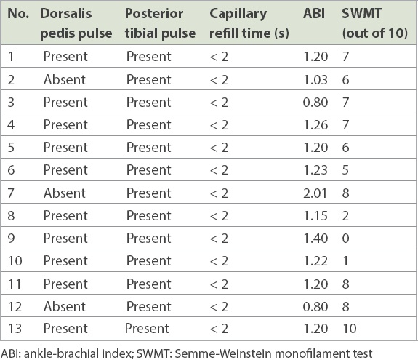Select the 'Posterior tibial pulse' header
Image resolution: width=418 pixels, height=360 pixels.
(x=160, y=23)
